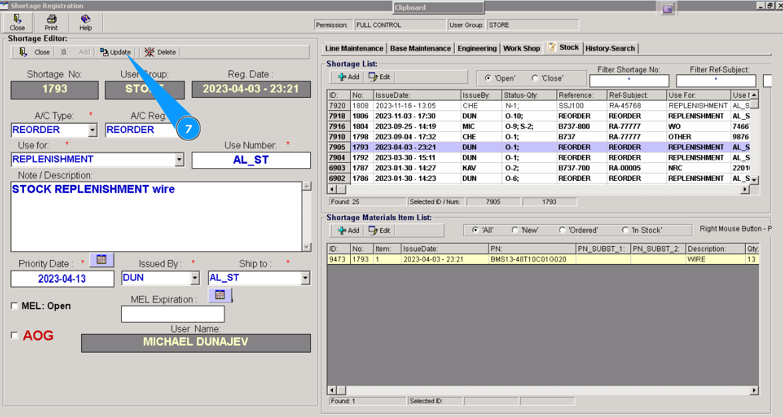
Task: Click the Update button in Shortage Editor
Action: point(115,52)
